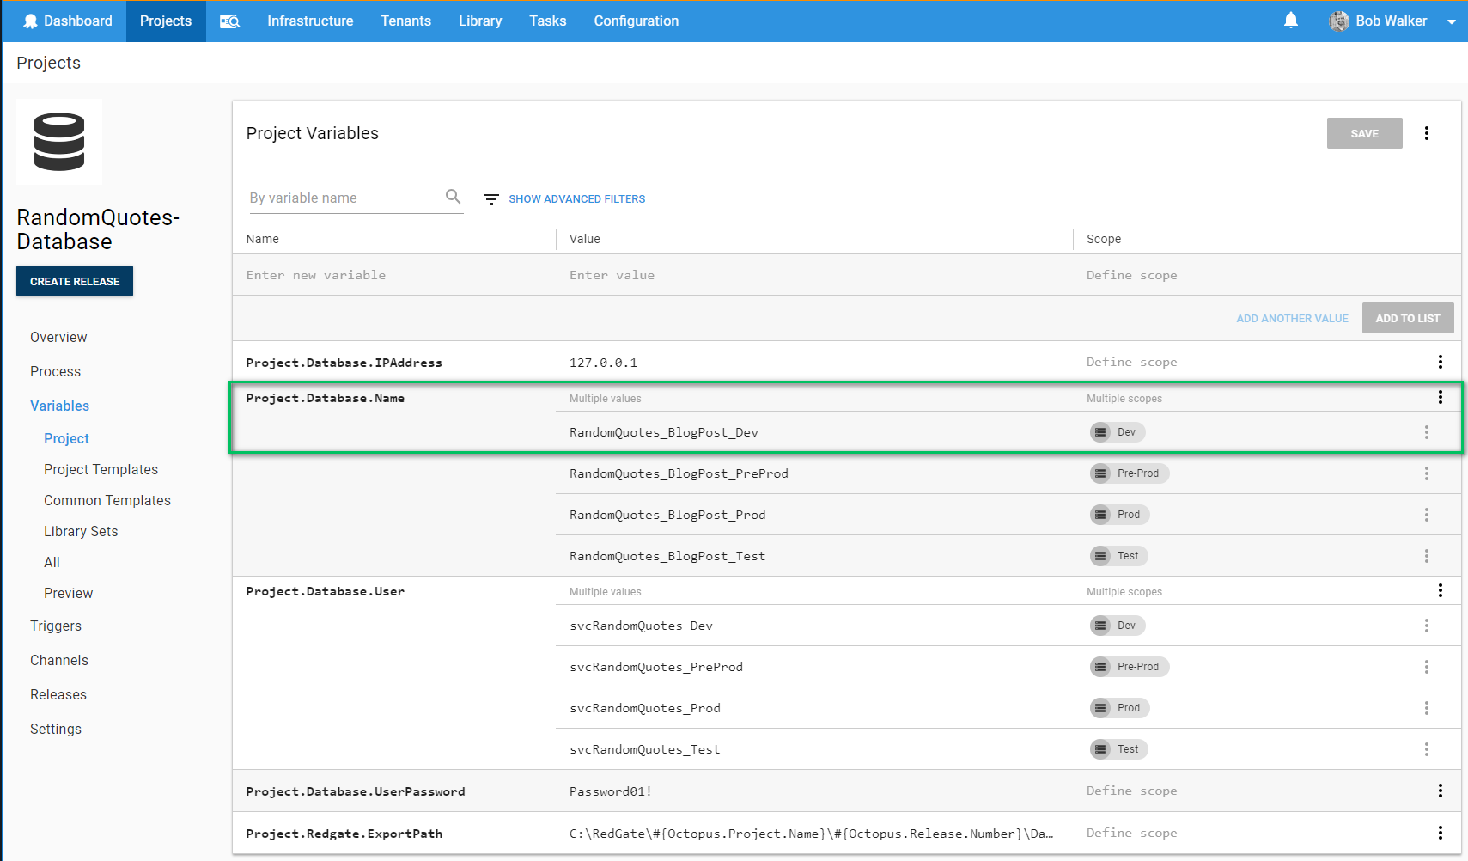1468x861 pixels.
Task: Click the magnifier icon beside variable name filter
Action: click(x=453, y=197)
